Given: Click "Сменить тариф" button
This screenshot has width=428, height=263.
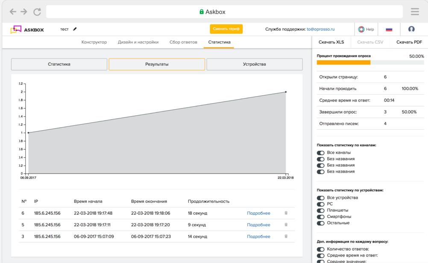Looking at the screenshot, I should coord(226,29).
